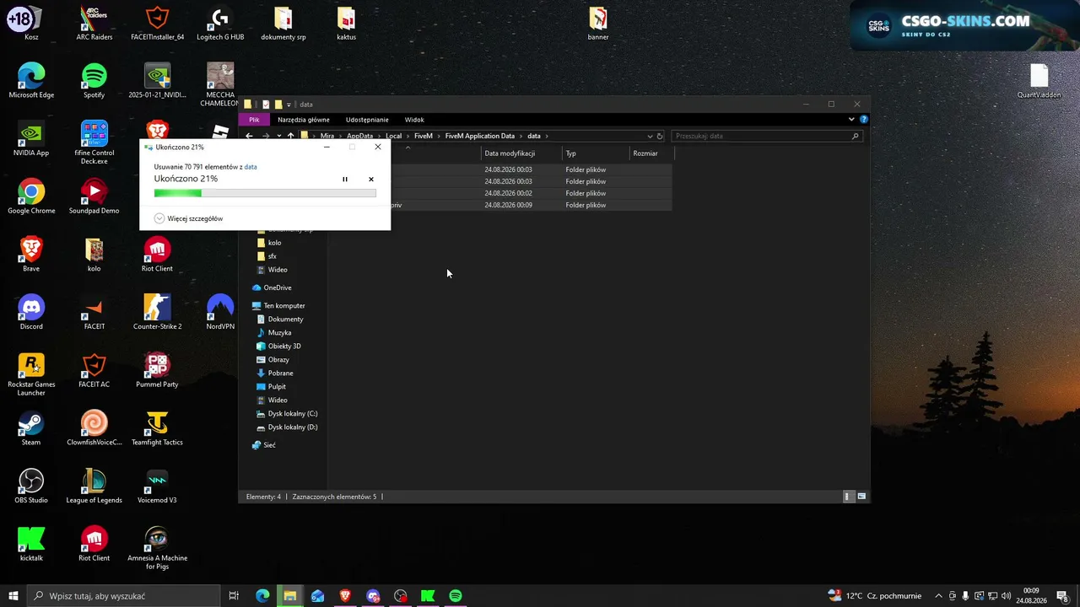
Task: Open FACEIT AC desktop shortcut
Action: coord(94,371)
